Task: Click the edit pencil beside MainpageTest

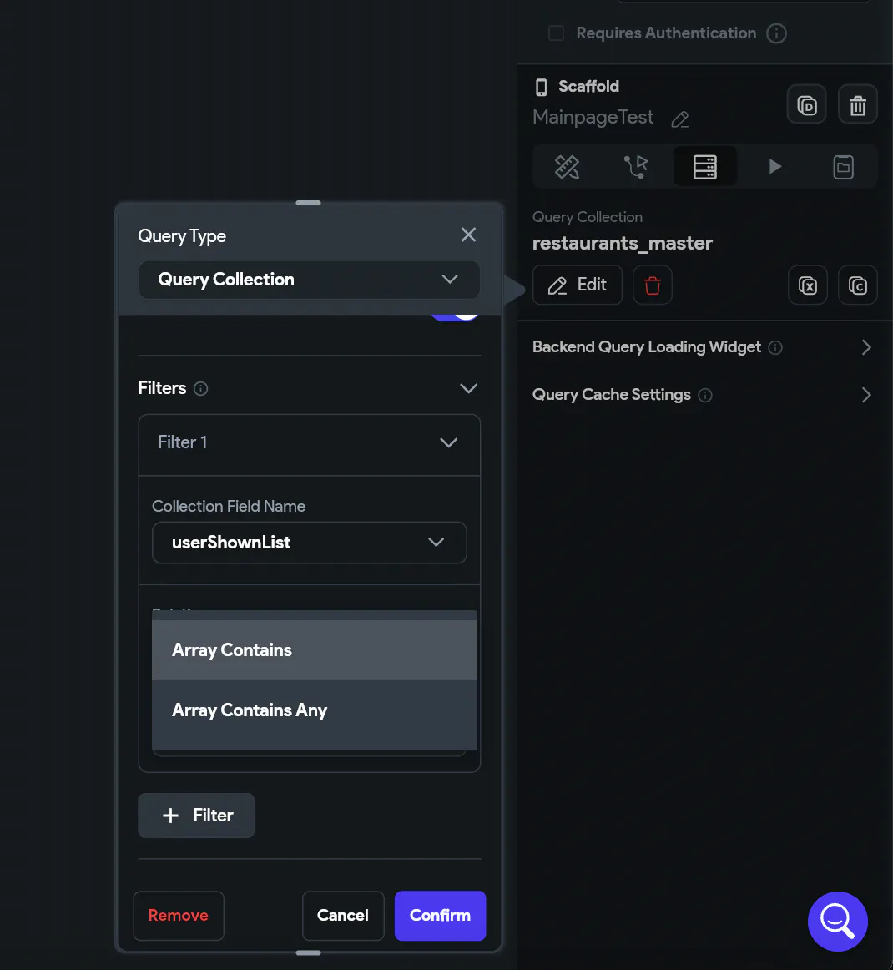Action: pos(680,119)
